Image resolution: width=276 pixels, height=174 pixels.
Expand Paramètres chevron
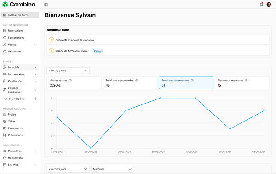click(35, 151)
